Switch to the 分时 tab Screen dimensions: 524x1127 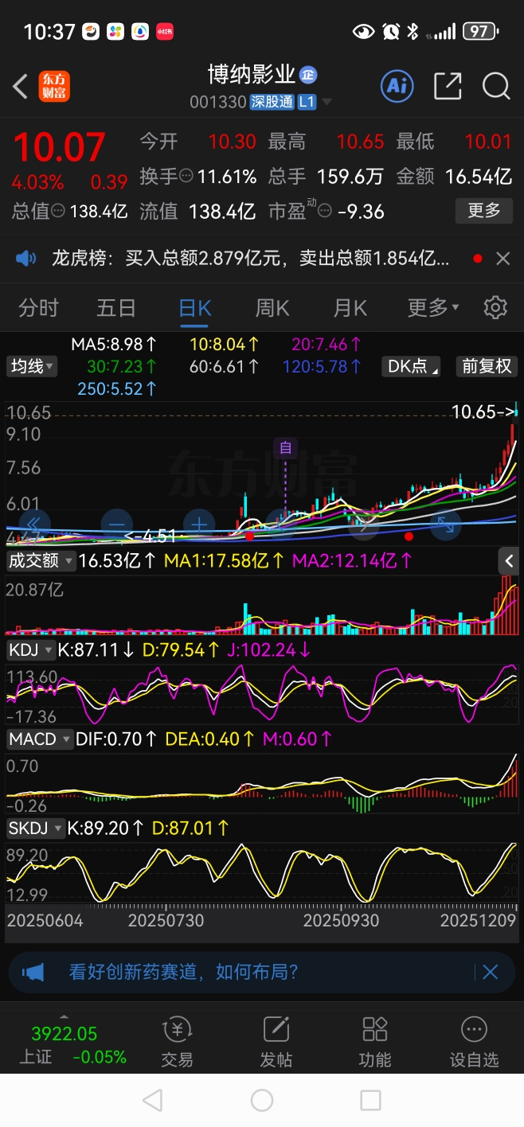pyautogui.click(x=38, y=307)
